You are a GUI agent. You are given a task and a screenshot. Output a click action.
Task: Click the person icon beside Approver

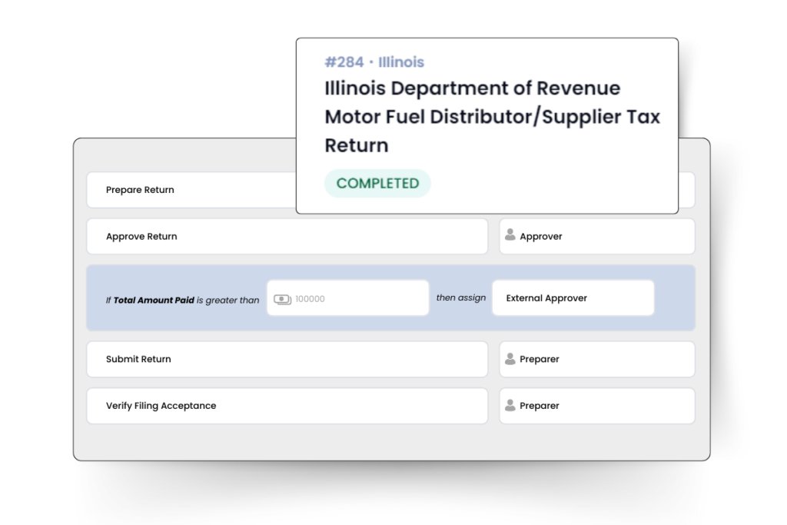[510, 236]
